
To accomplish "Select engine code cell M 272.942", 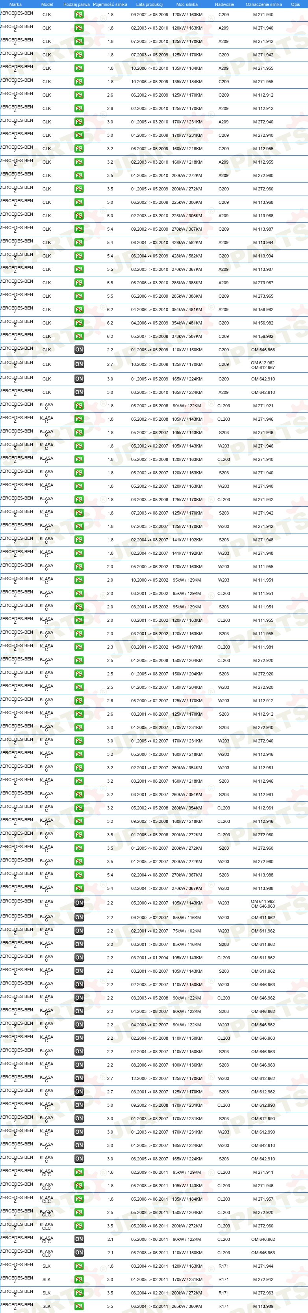I will (263, 1279).
